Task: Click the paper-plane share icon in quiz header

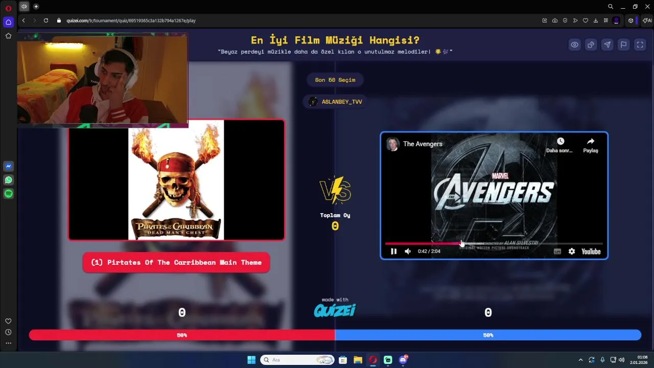Action: (608, 44)
